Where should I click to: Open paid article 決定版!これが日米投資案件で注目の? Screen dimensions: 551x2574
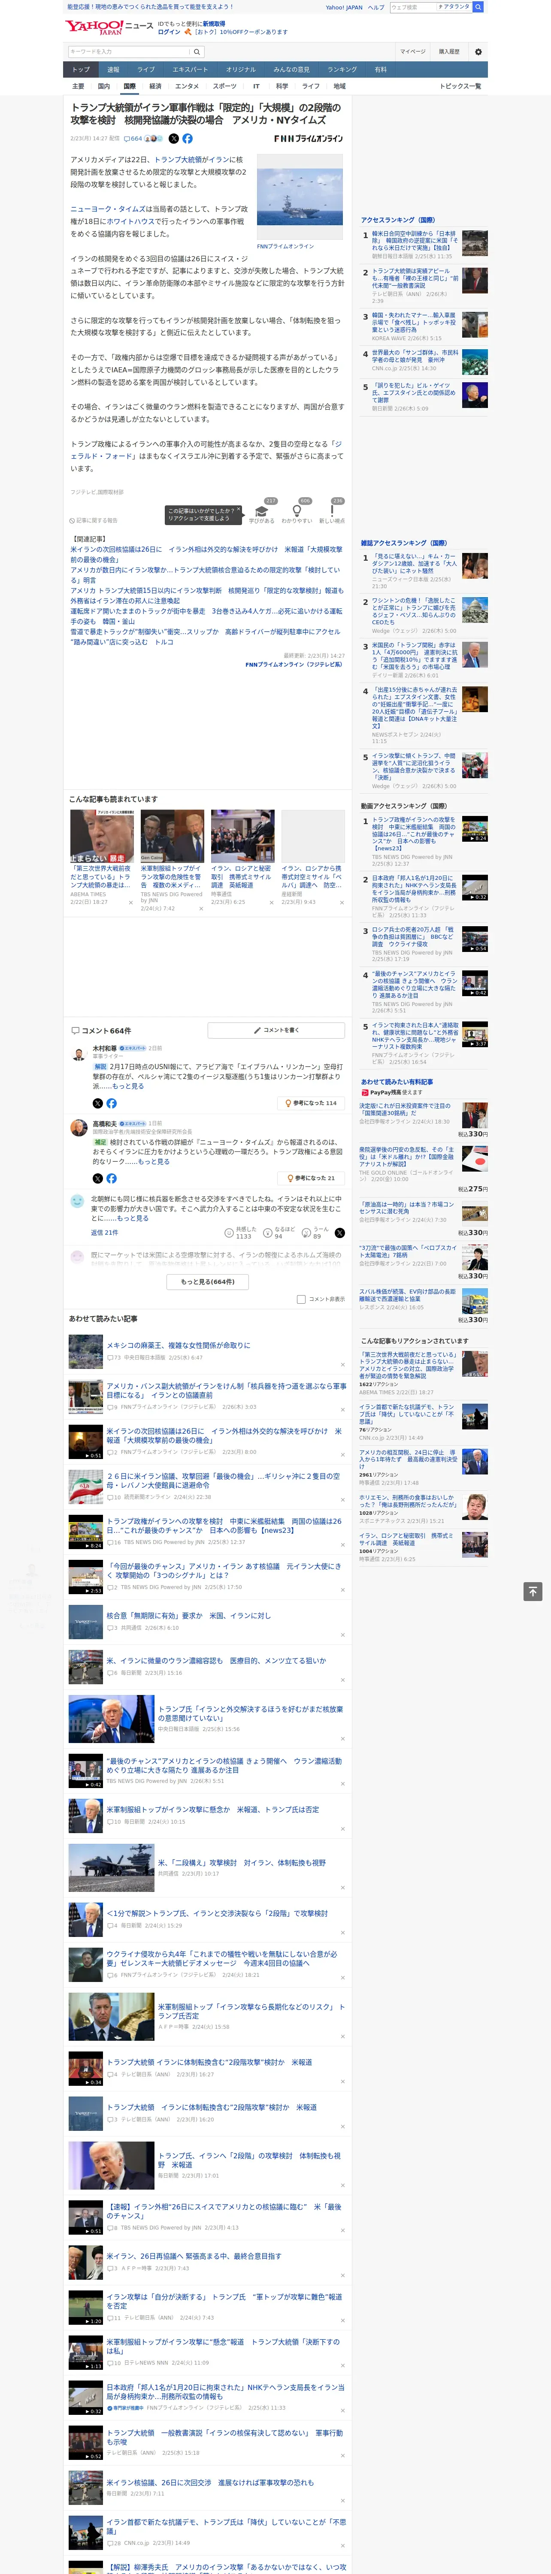[x=406, y=1110]
